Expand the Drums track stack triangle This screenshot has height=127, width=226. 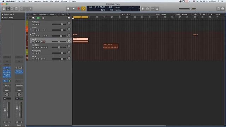pyautogui.click(x=30, y=29)
